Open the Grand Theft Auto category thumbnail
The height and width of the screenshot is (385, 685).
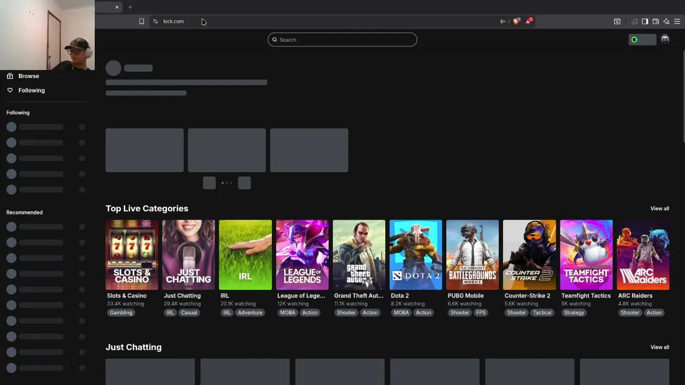[x=359, y=255]
